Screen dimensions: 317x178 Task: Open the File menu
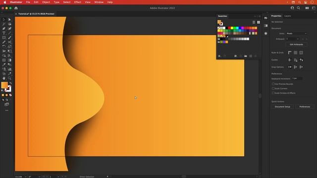pos(28,2)
